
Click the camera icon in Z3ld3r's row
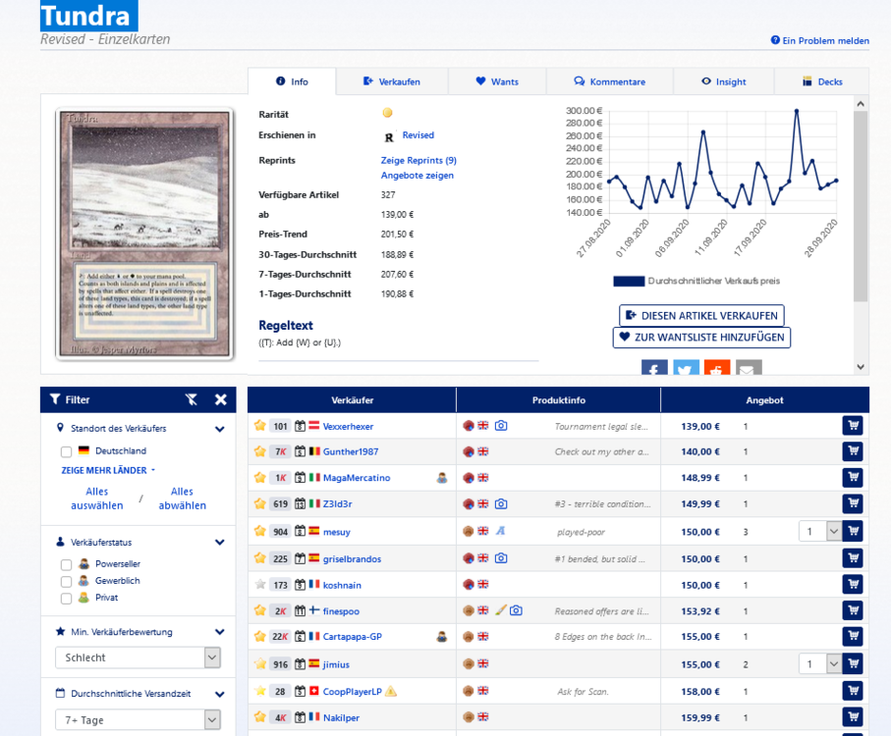pyautogui.click(x=501, y=503)
